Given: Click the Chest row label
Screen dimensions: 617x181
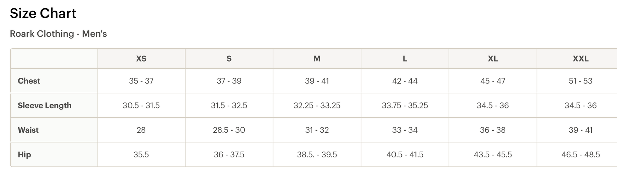Looking at the screenshot, I should click(x=29, y=81).
